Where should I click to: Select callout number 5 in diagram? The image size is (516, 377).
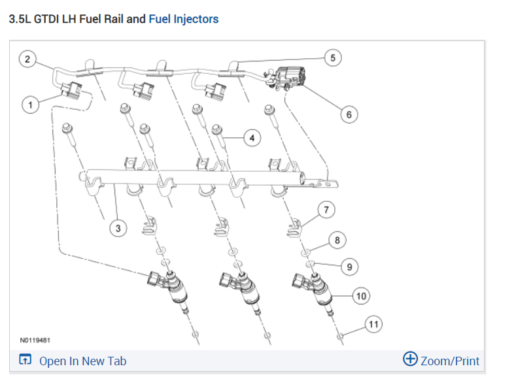332,58
